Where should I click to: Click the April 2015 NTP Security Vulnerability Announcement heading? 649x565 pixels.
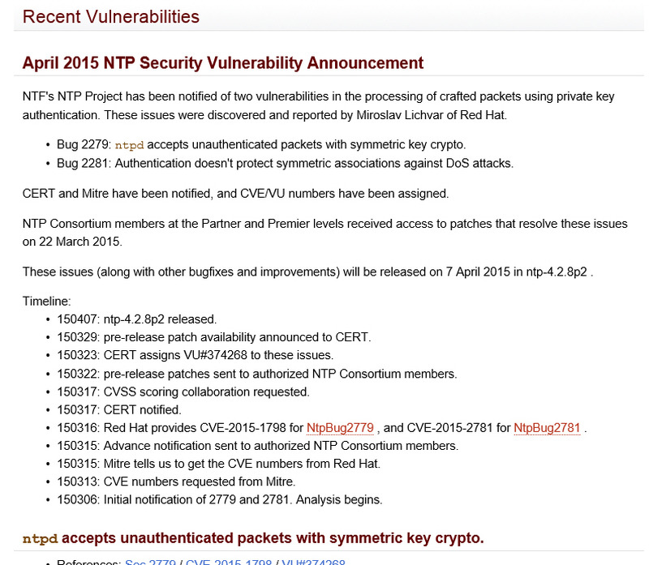[222, 62]
